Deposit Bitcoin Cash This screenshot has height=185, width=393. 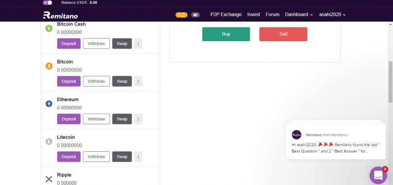(x=69, y=44)
